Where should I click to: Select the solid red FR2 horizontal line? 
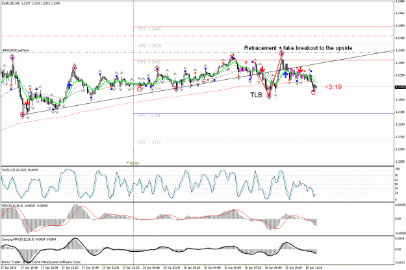tap(263, 27)
